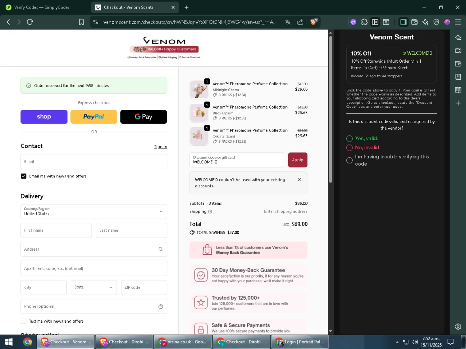Toggle the sidebar panel icon

tap(403, 22)
